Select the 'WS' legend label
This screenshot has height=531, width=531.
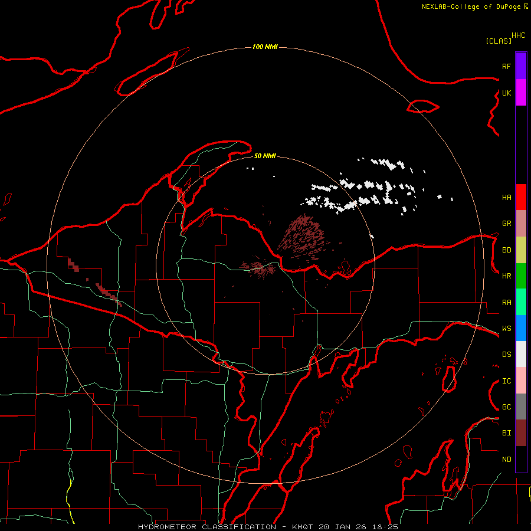[x=506, y=329]
